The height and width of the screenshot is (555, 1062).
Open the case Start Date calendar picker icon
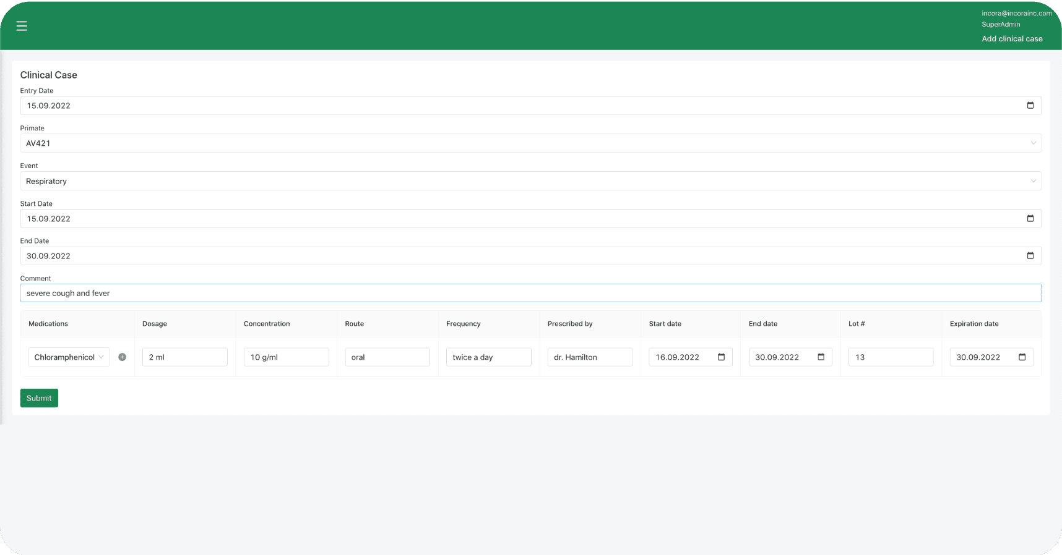click(1030, 219)
